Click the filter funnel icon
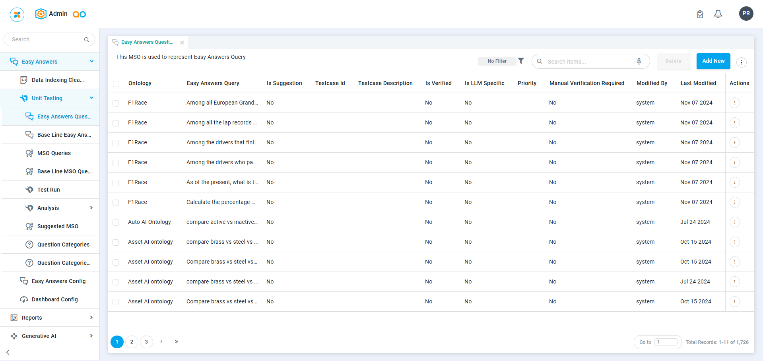Screen dimensions: 763x361 pyautogui.click(x=521, y=61)
